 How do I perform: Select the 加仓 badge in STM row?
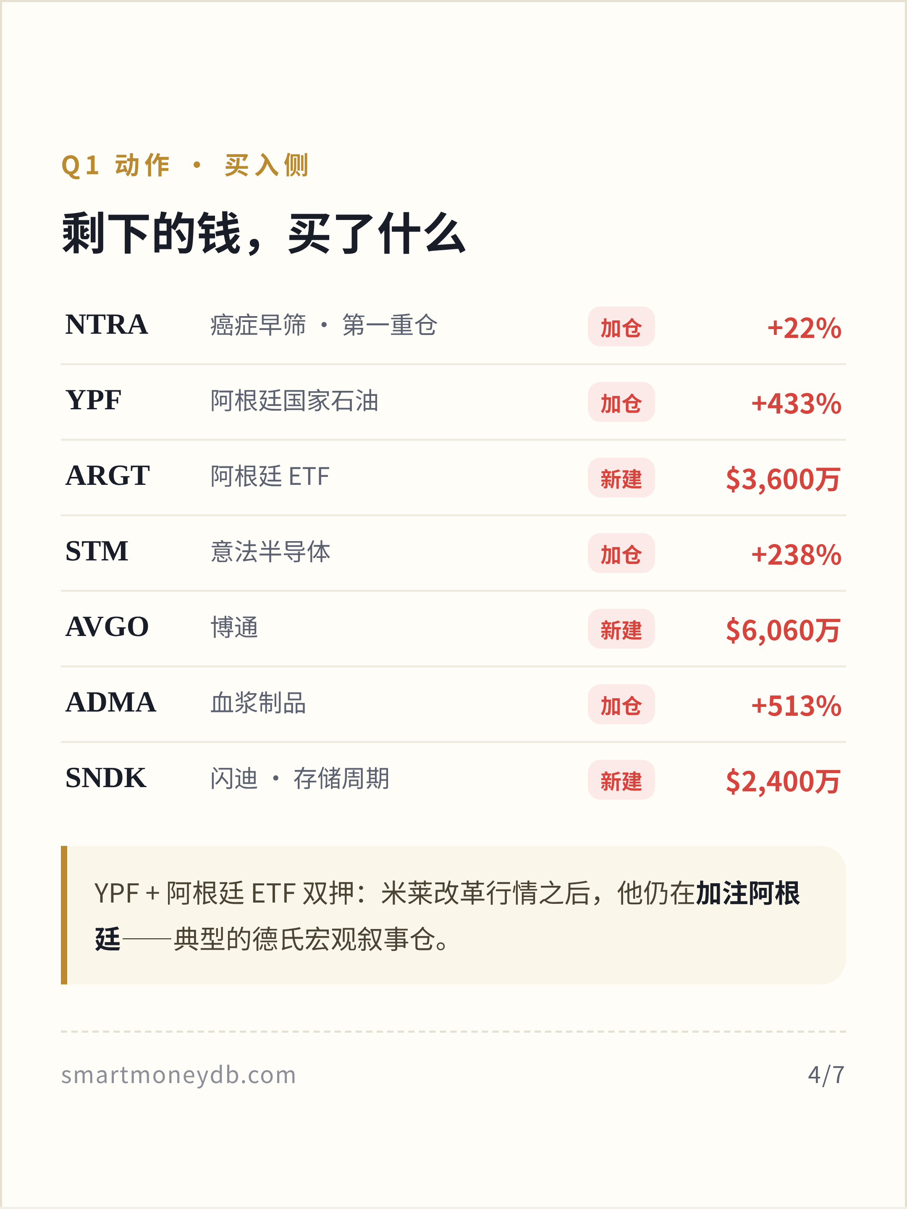[621, 553]
